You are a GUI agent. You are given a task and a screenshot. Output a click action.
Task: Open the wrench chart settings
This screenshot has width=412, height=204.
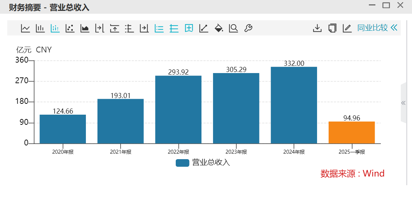(x=248, y=28)
